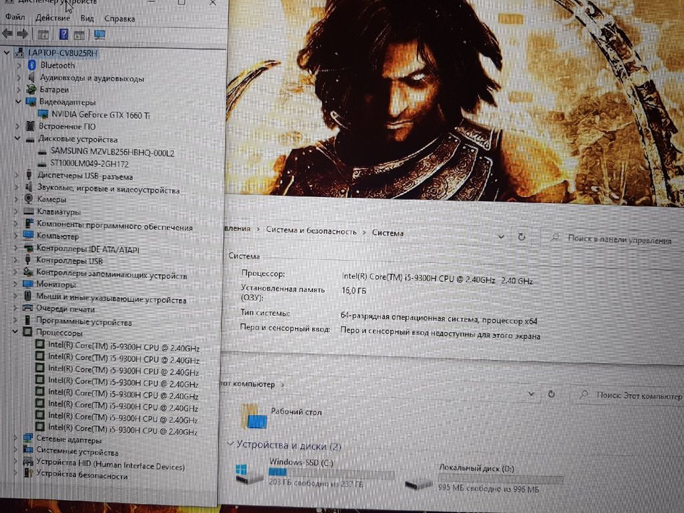
Task: Select the NVIDIA GeForce GTX 1660 Ti device
Action: (x=100, y=115)
